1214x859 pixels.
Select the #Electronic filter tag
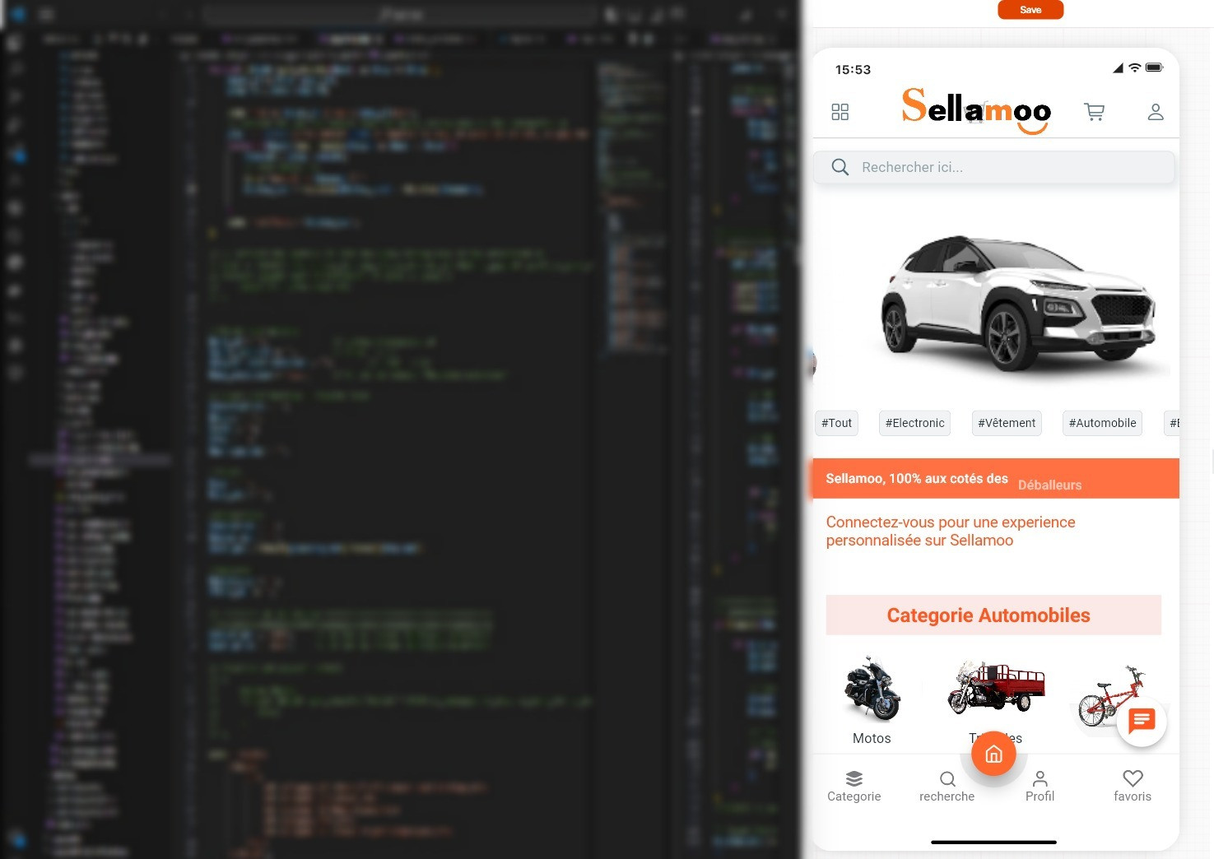click(914, 423)
